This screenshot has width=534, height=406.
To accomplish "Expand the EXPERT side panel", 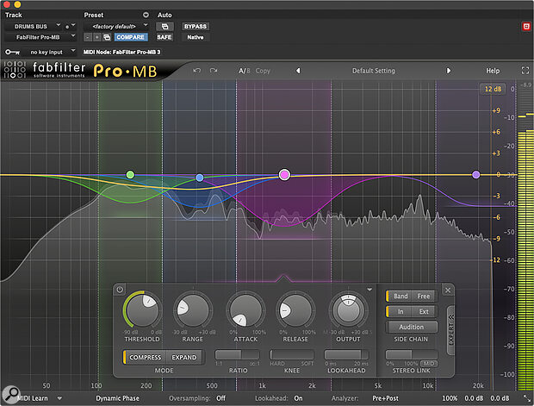I will coord(451,330).
